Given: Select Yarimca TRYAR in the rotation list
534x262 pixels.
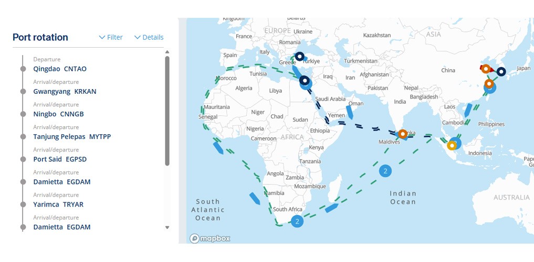Looking at the screenshot, I should [58, 204].
